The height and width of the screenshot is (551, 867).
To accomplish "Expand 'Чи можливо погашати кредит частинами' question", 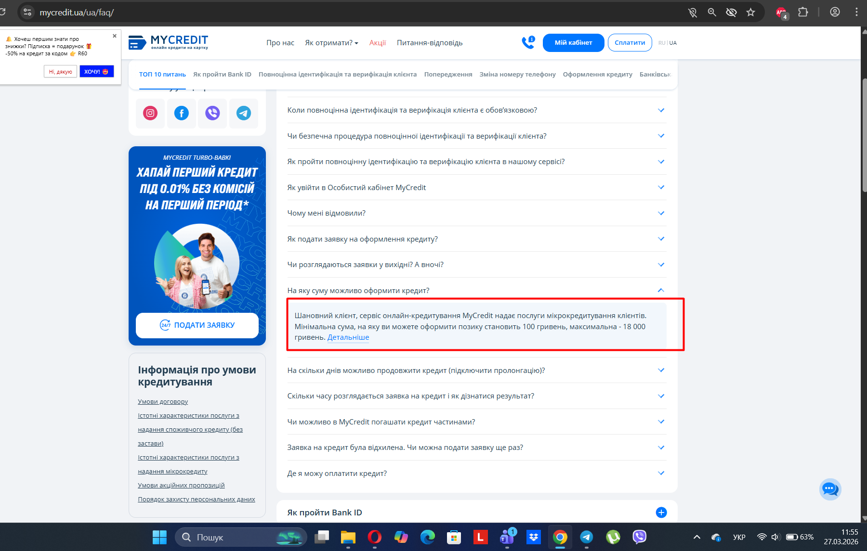I will coord(477,422).
